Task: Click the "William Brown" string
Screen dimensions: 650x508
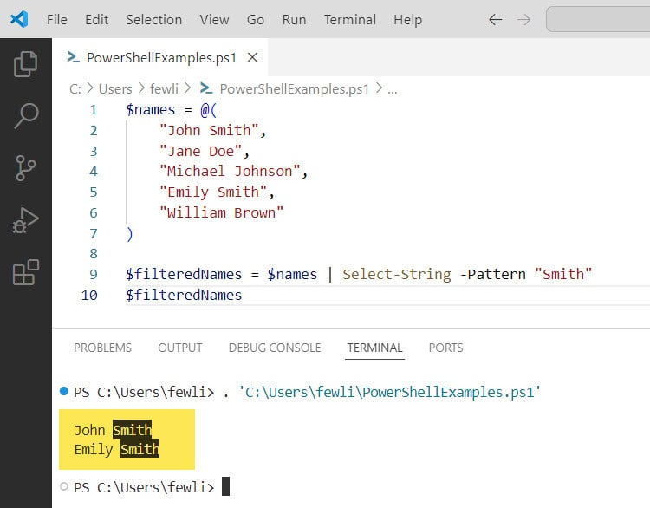Action: coord(222,212)
